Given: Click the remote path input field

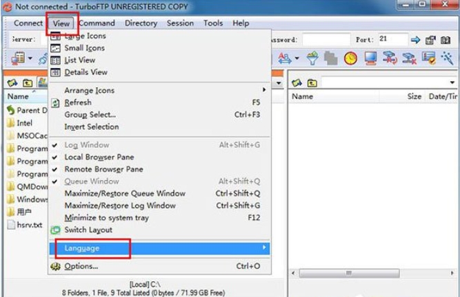Looking at the screenshot, I should [384, 82].
